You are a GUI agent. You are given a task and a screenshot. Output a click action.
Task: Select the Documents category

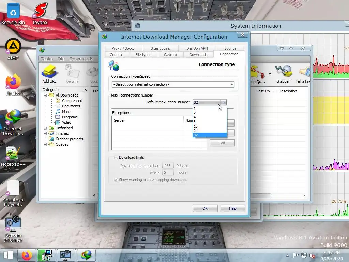tap(71, 106)
